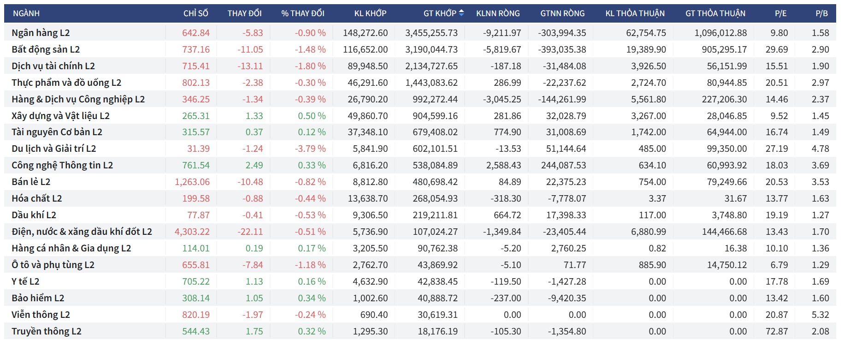This screenshot has height=346, width=844.
Task: Click the KL THỎA THUẬN header
Action: [635, 13]
